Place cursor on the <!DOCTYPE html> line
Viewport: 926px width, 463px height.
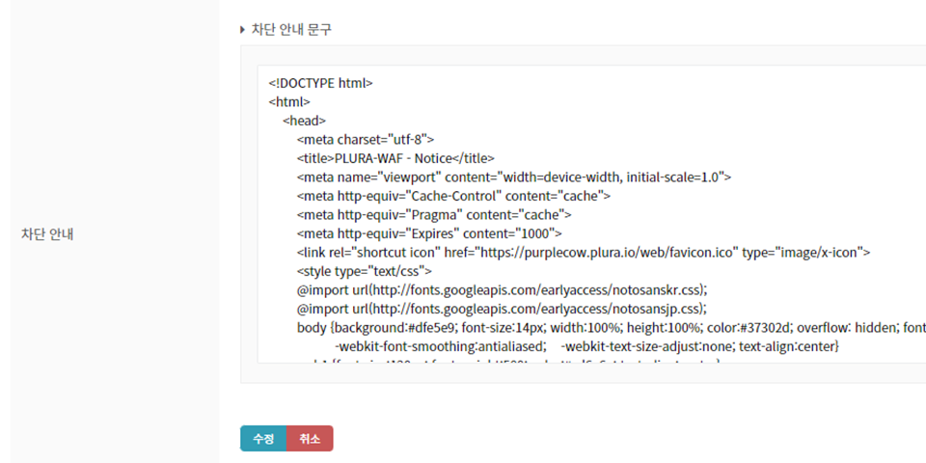pyautogui.click(x=320, y=83)
